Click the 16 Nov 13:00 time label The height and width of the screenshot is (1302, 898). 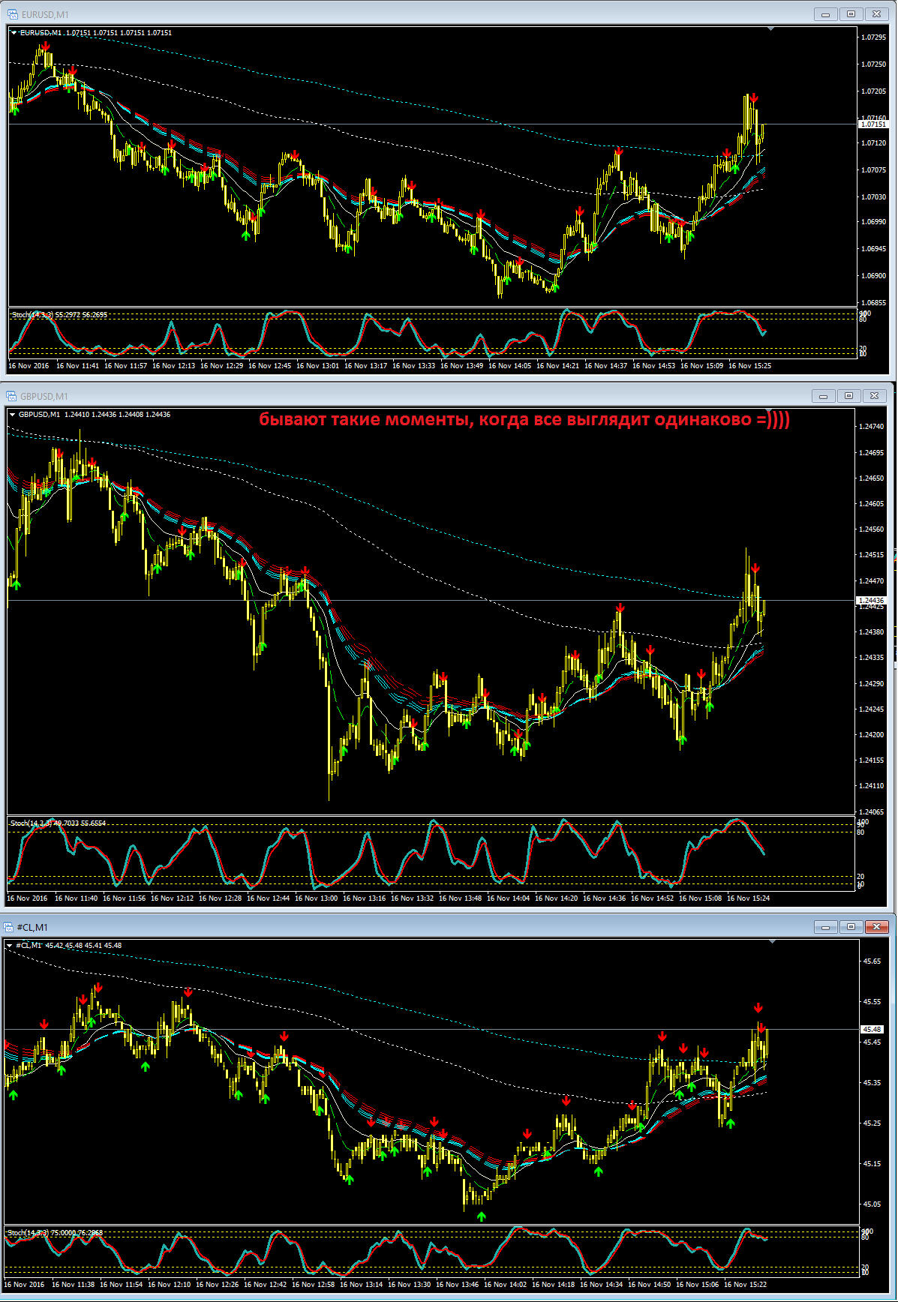point(317,898)
